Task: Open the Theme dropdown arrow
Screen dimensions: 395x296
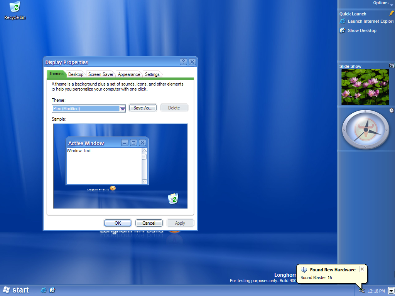Action: tap(122, 108)
